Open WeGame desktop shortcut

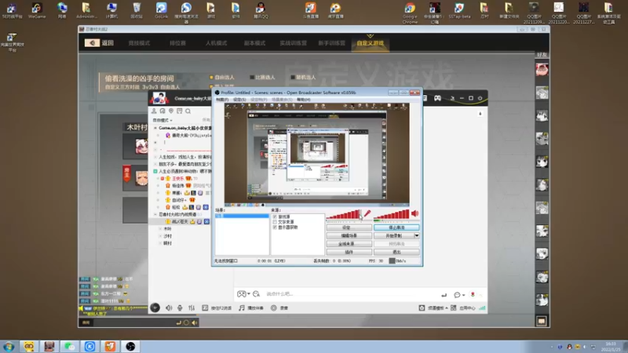click(x=36, y=10)
